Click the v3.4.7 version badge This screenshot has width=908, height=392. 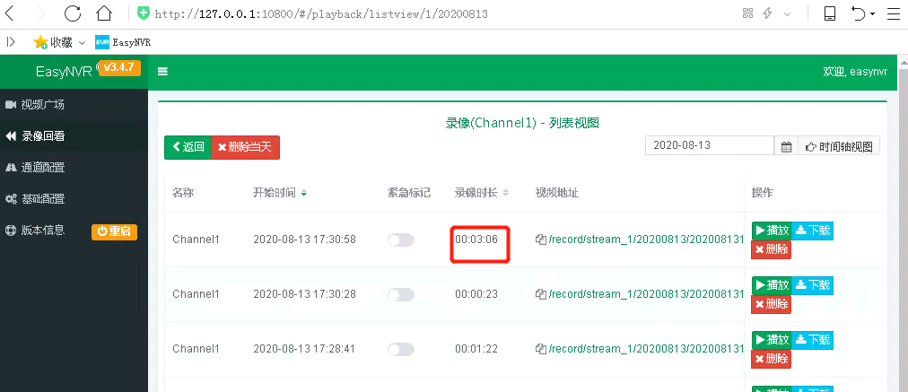[x=120, y=68]
